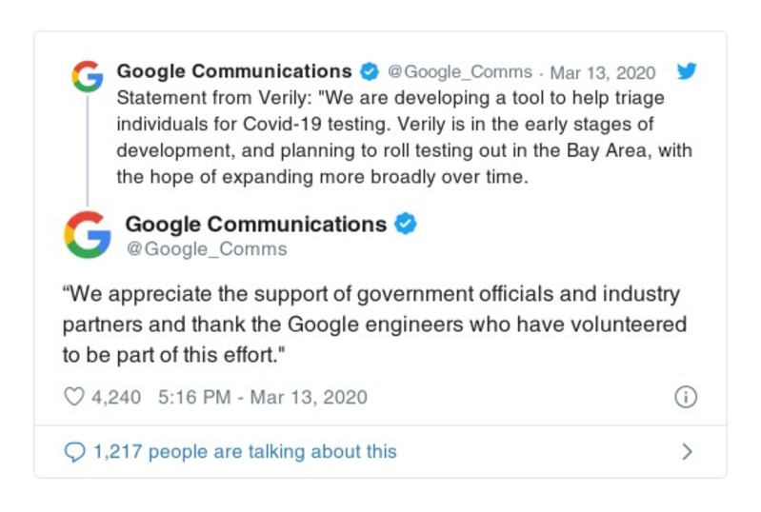Click the 4,240 likes count
This screenshot has height=512, width=761.
115,397
